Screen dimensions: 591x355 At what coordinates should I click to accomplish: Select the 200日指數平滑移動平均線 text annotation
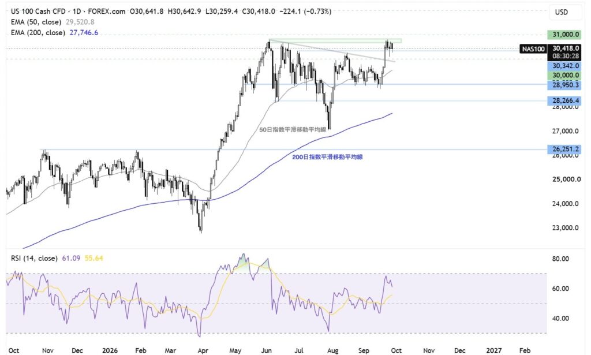(328, 157)
